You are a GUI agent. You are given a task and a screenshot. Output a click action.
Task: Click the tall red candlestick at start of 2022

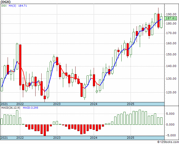coord(20,65)
